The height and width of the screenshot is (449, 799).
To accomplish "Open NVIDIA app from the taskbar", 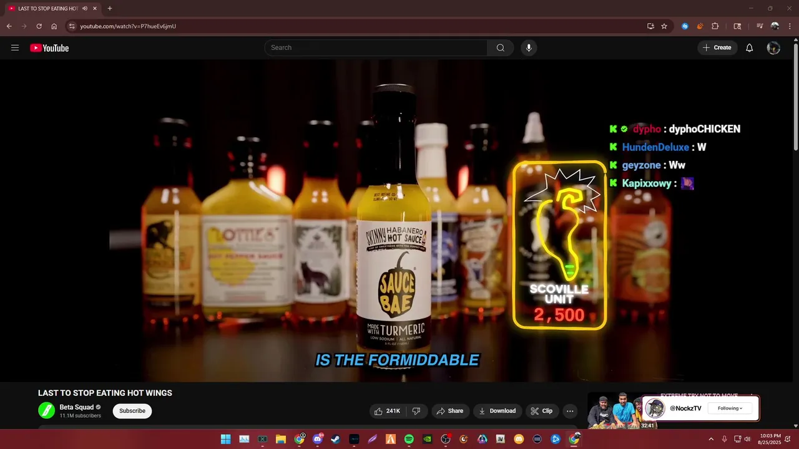I will [x=427, y=439].
